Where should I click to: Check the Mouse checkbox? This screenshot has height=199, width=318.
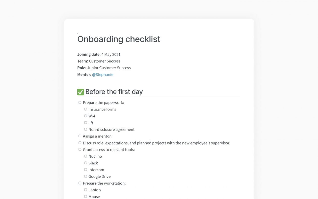click(86, 196)
